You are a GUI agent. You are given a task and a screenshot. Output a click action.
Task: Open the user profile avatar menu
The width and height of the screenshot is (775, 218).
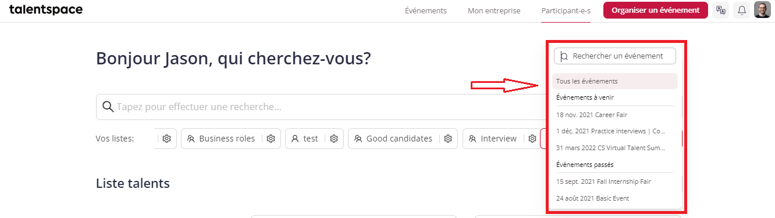coord(762,10)
